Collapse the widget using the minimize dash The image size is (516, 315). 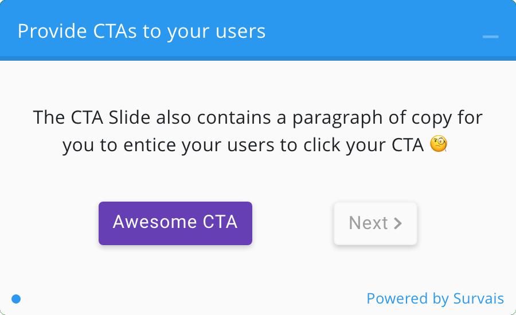(x=490, y=37)
